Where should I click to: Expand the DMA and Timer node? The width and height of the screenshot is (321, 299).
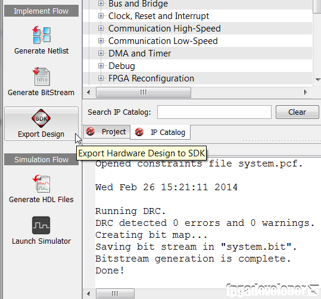point(101,53)
